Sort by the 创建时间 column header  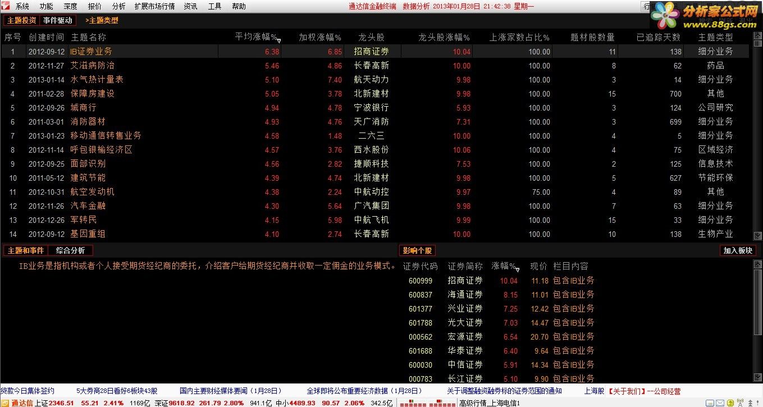[46, 37]
